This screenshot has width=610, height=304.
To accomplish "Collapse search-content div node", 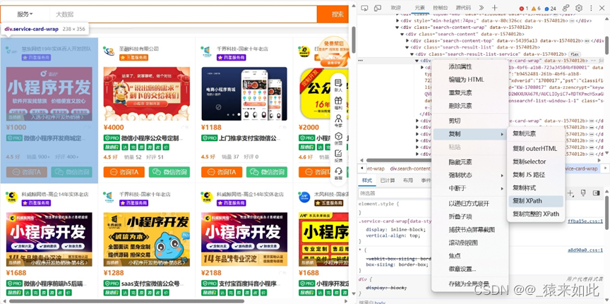I will (x=402, y=35).
